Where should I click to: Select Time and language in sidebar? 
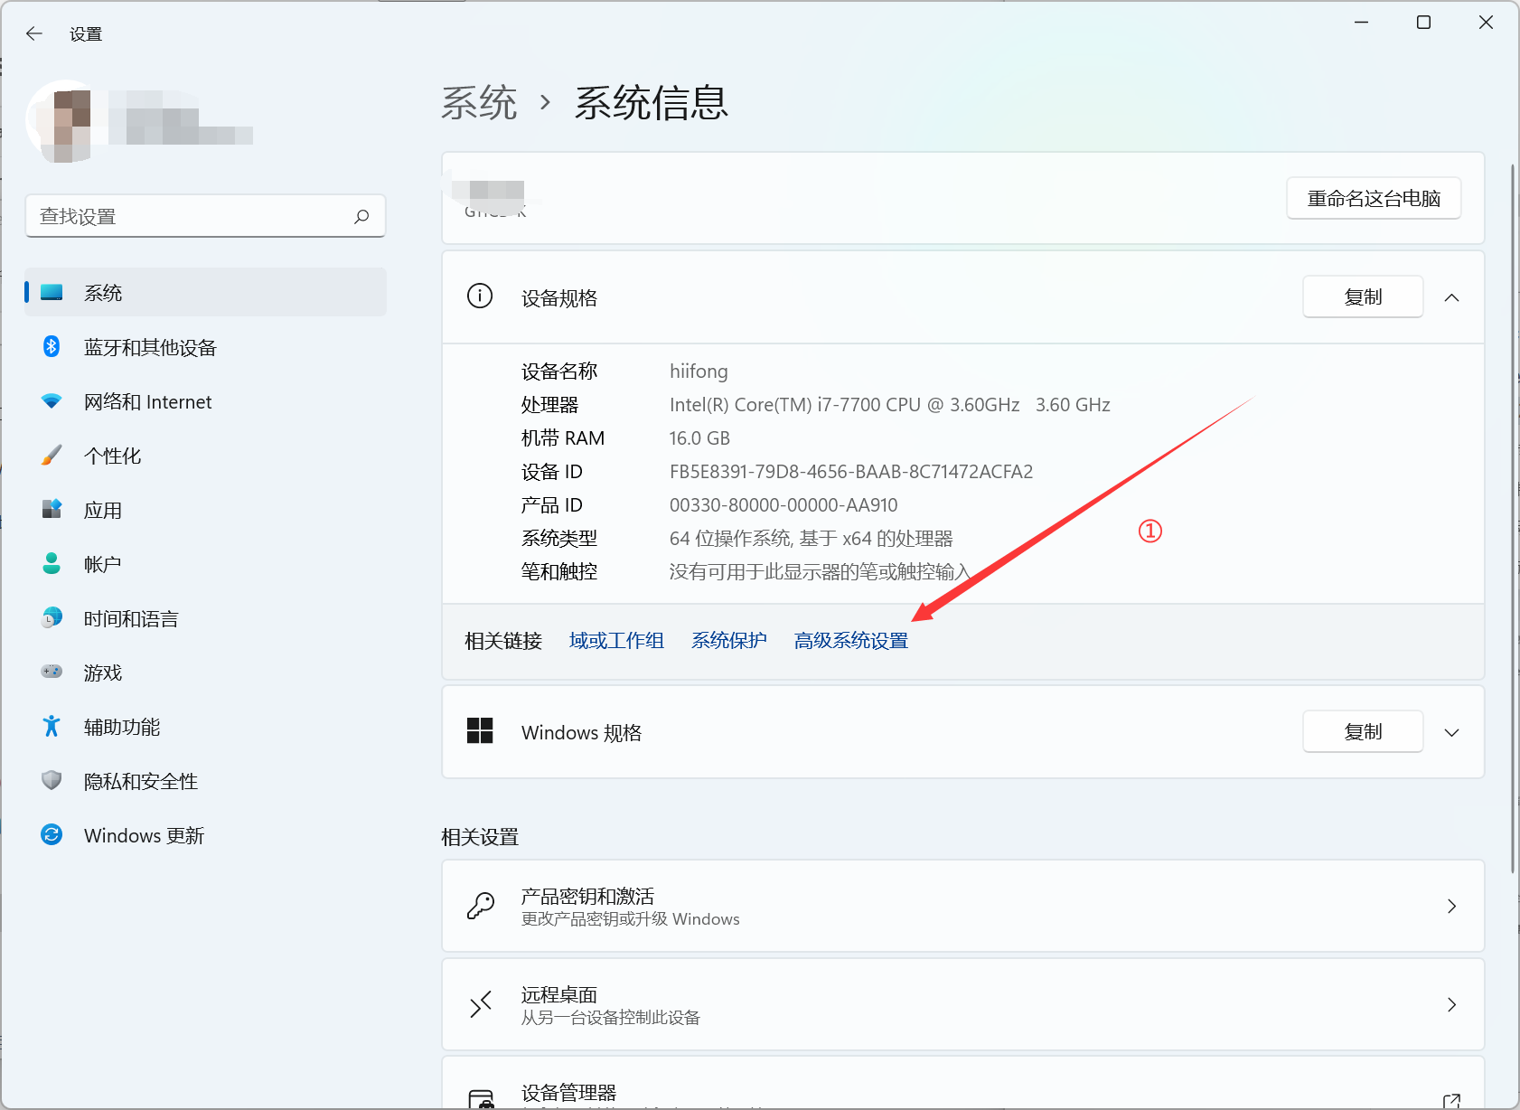(x=131, y=619)
